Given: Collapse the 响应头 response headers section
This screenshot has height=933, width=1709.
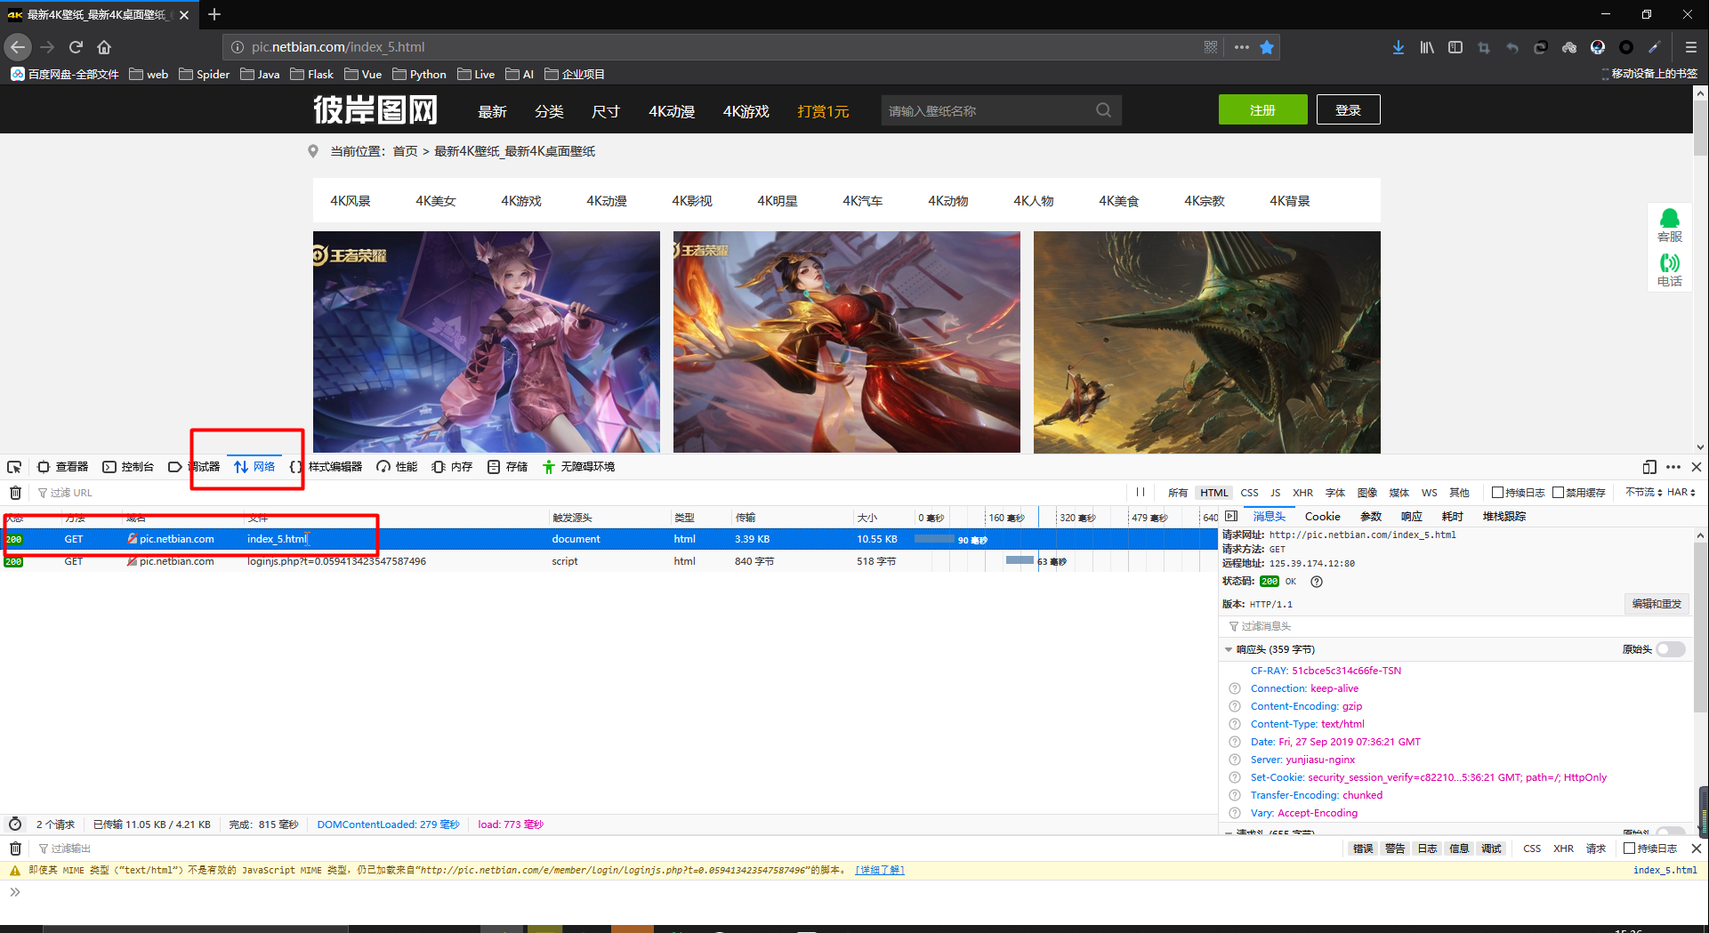Looking at the screenshot, I should point(1229,649).
